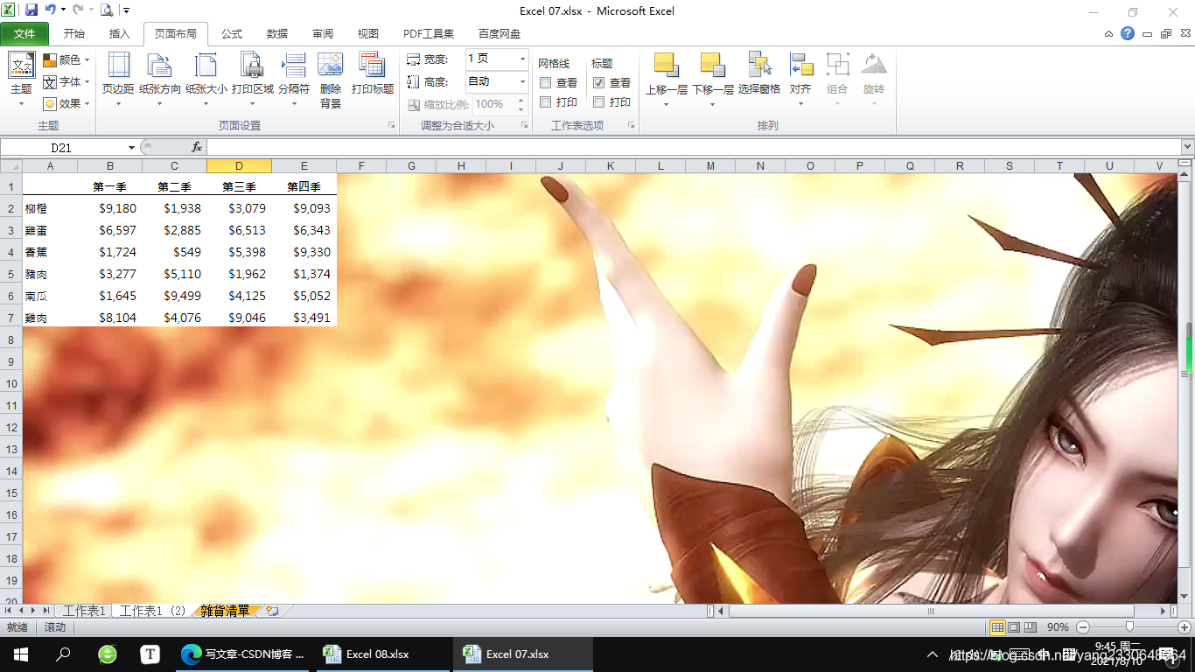Screen dimensions: 1195x672
Task: Switch to sheet tab 工作表1
Action: pos(84,611)
